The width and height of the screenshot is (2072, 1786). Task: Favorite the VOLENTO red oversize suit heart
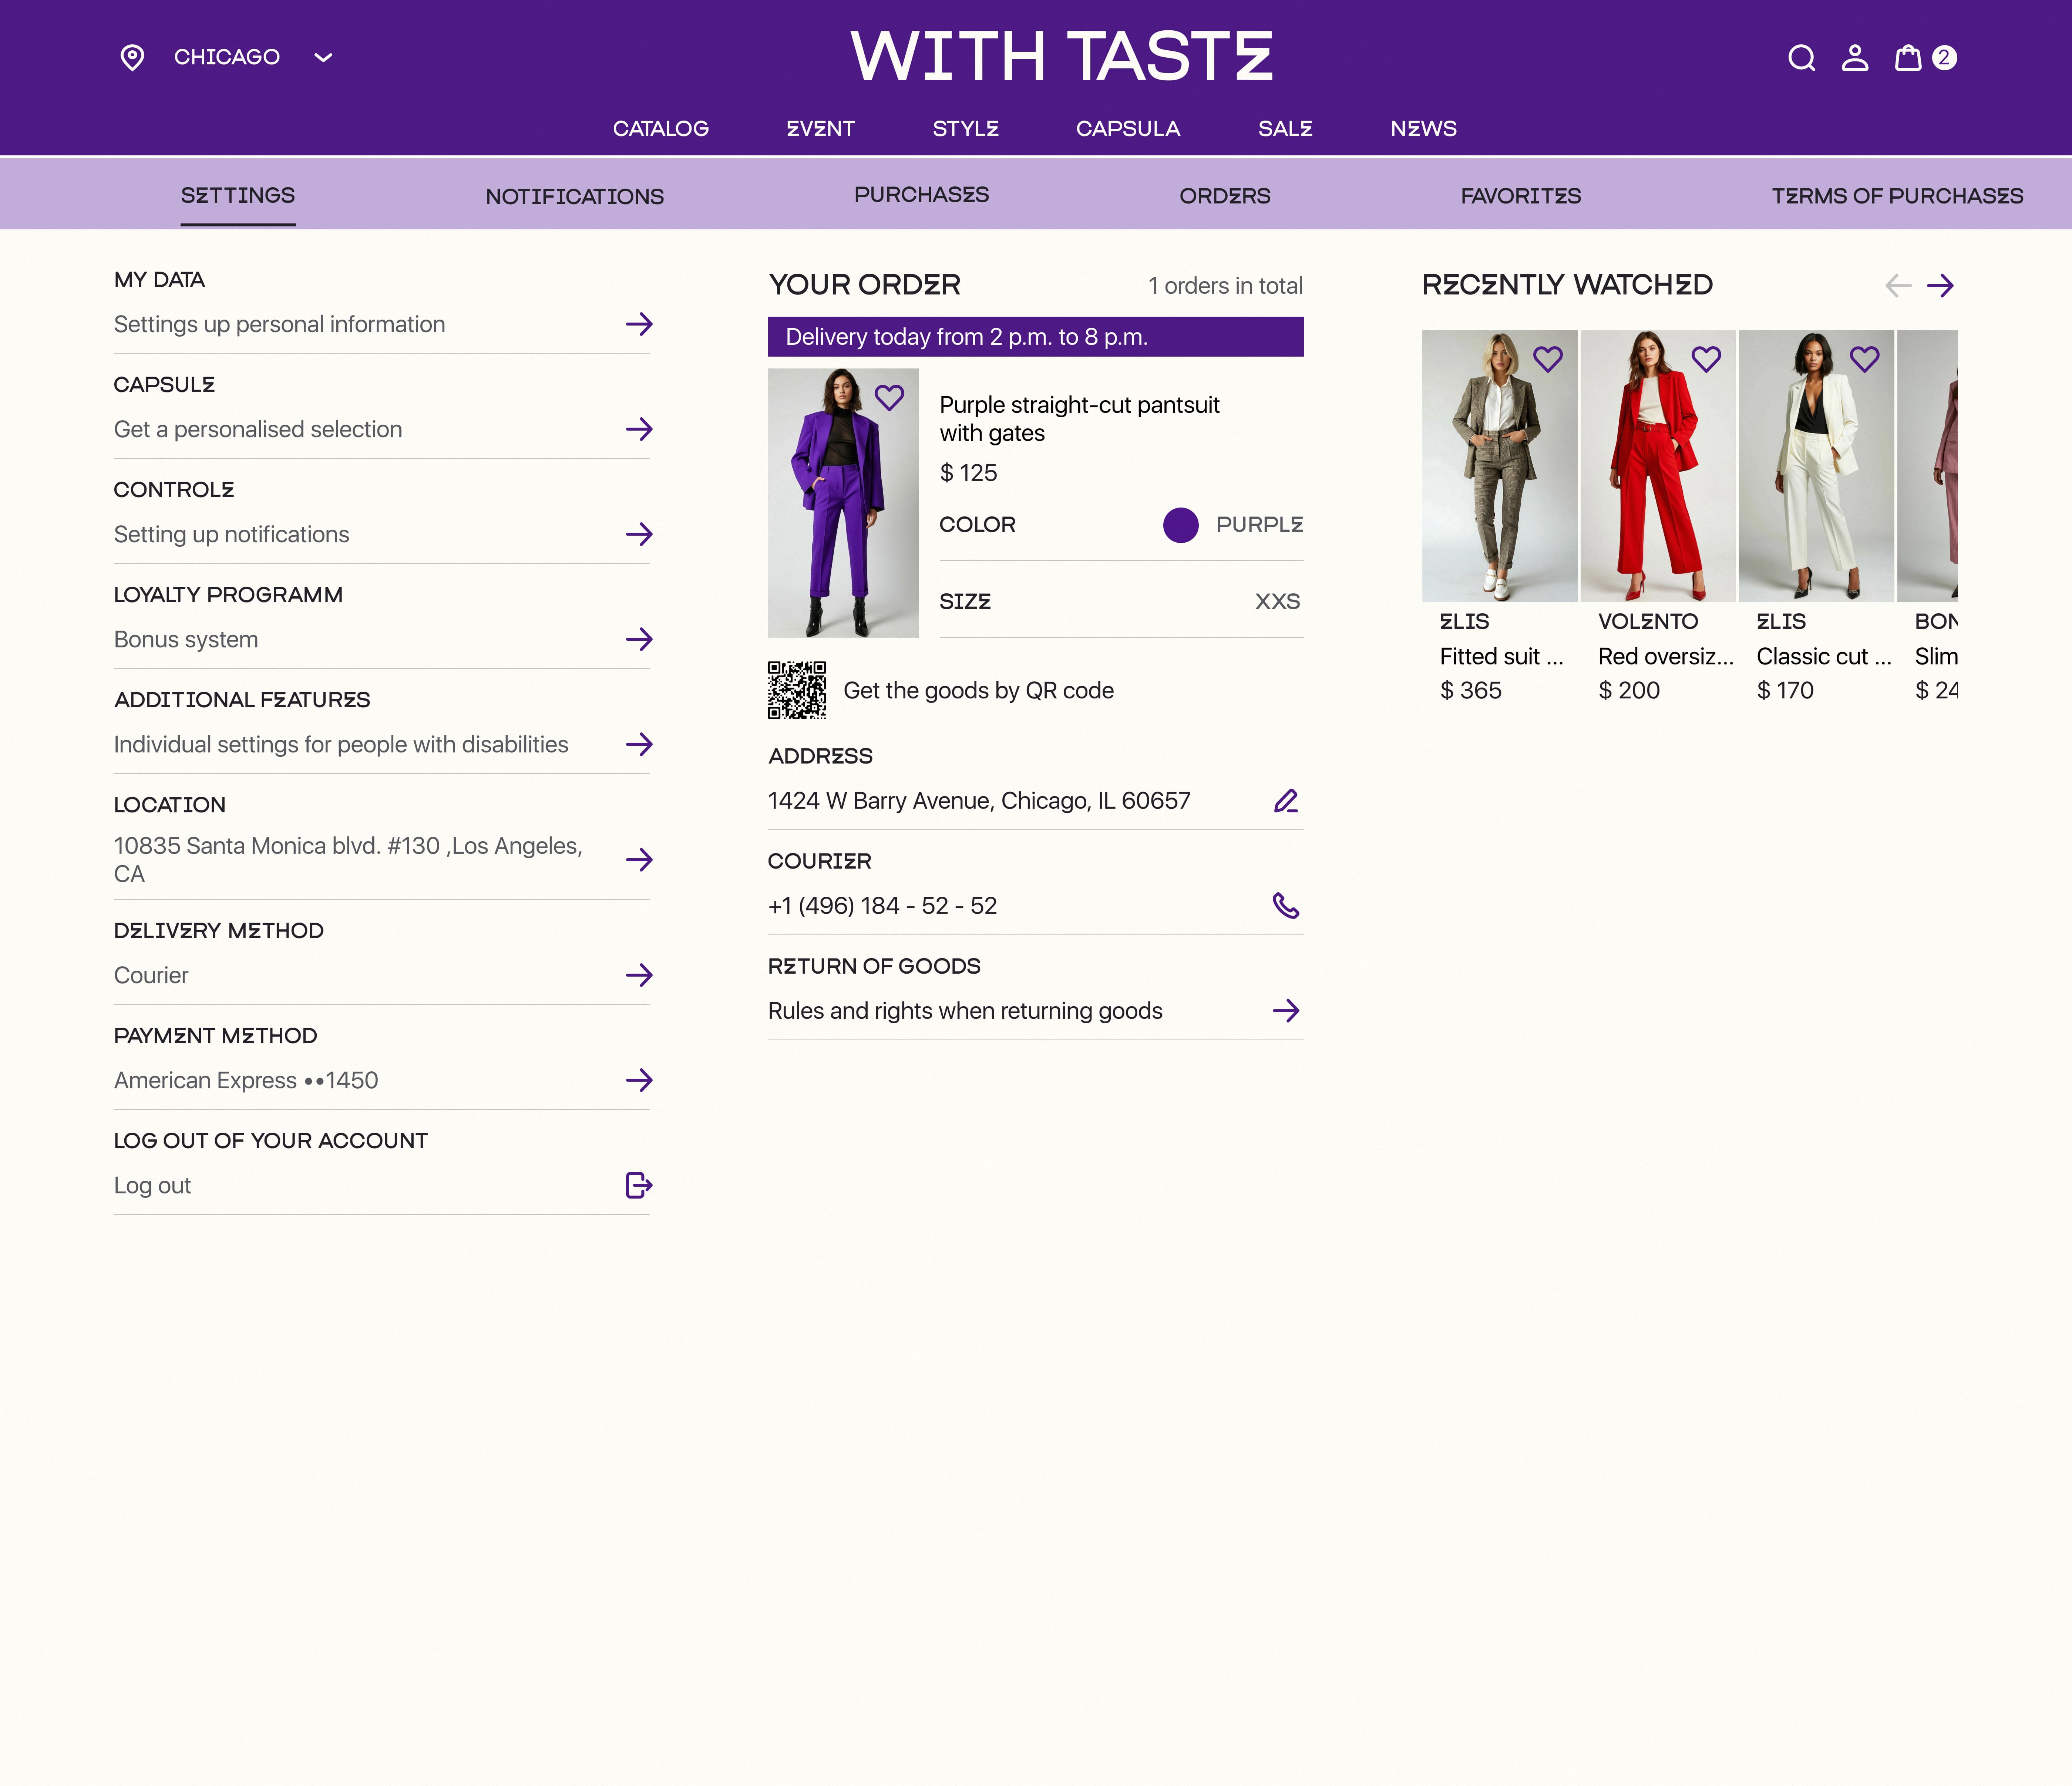(1706, 359)
